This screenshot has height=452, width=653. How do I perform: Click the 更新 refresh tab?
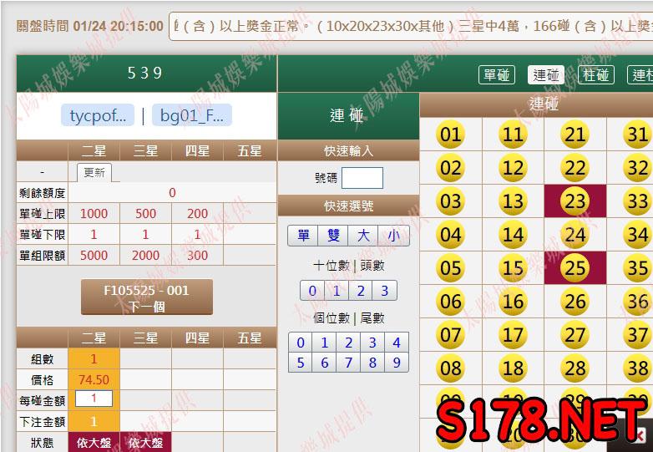94,172
